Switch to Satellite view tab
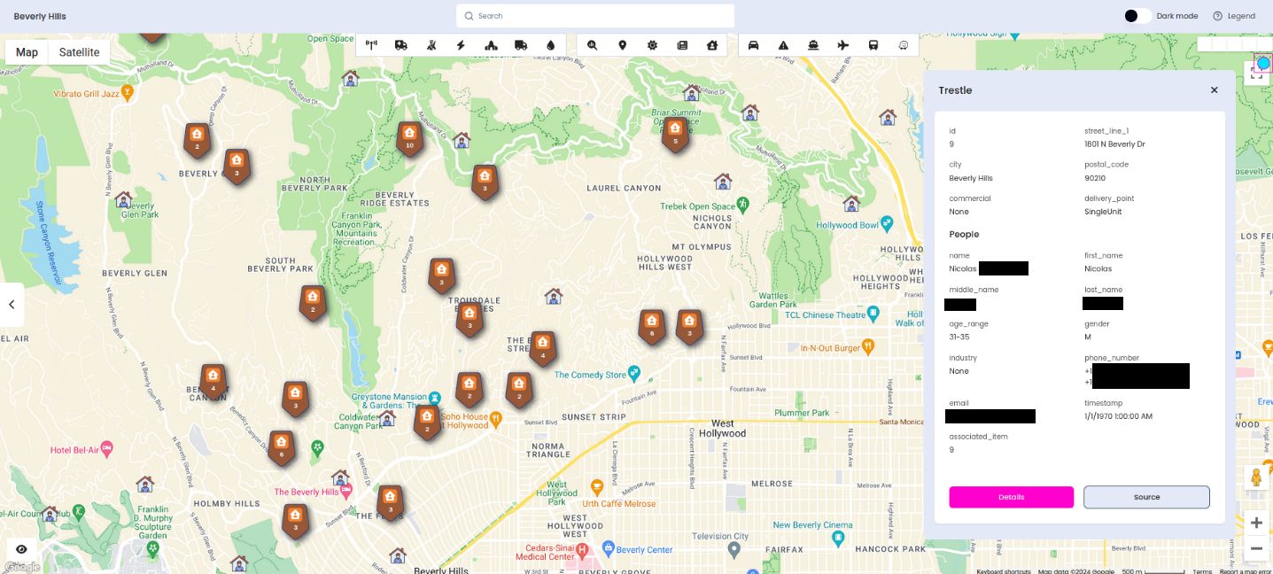This screenshot has width=1273, height=574. tap(80, 52)
